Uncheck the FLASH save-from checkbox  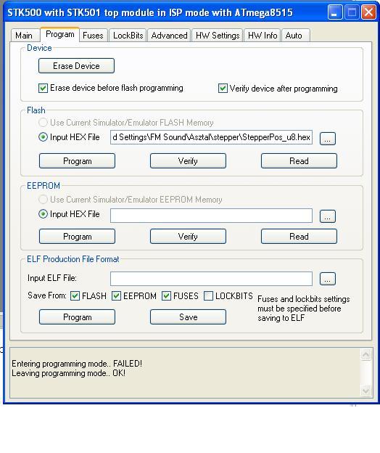(75, 296)
